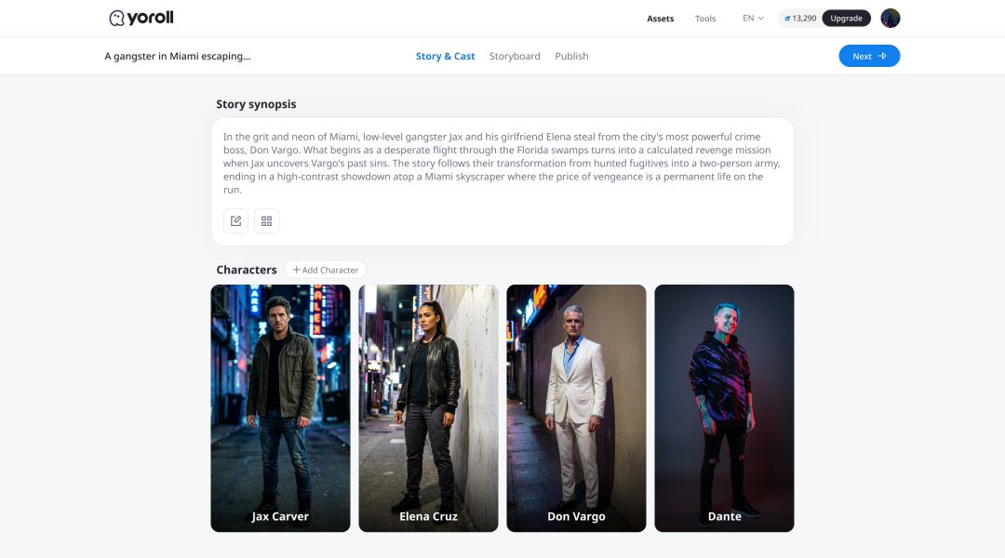Viewport: 1005px width, 558px height.
Task: Click the edit synopsis pencil icon
Action: click(235, 221)
